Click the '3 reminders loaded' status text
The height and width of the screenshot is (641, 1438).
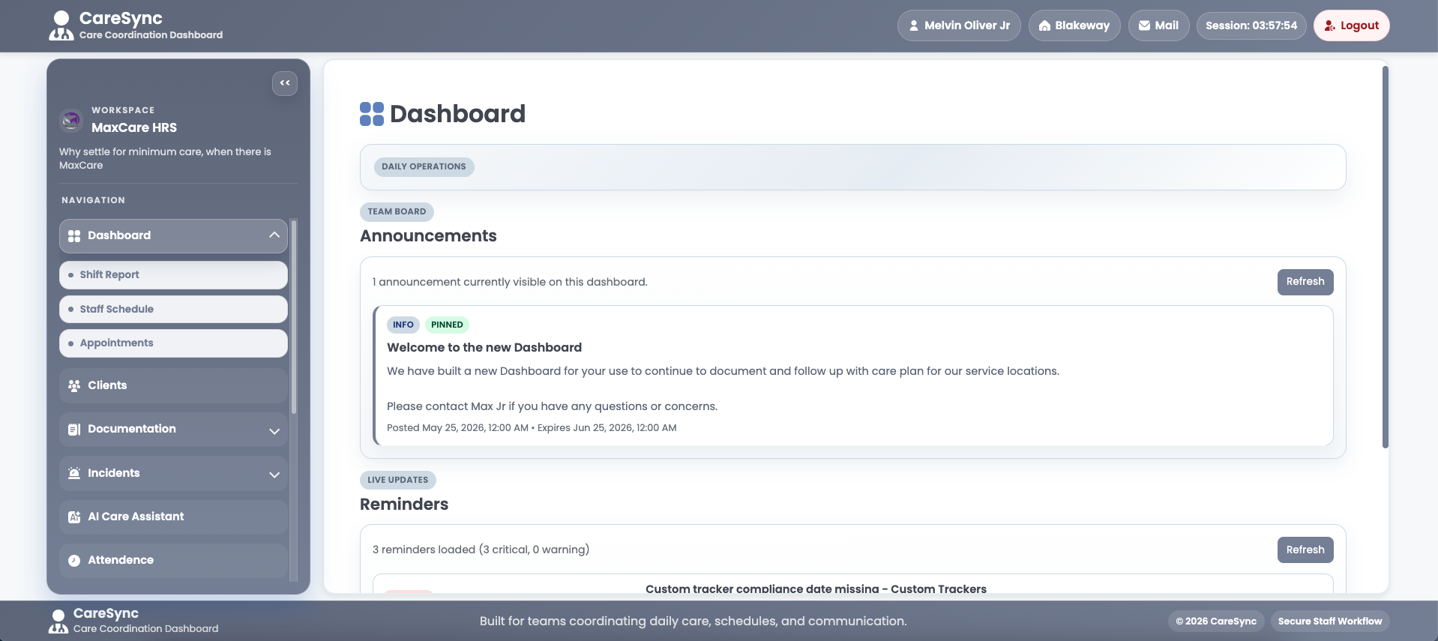click(481, 550)
